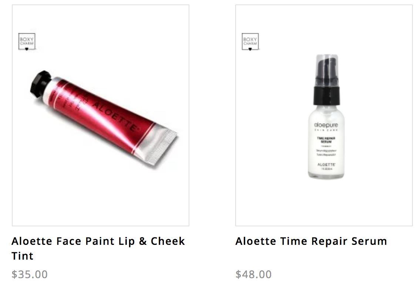Click the ALOETTE text at the serum bottle's base

tap(326, 165)
